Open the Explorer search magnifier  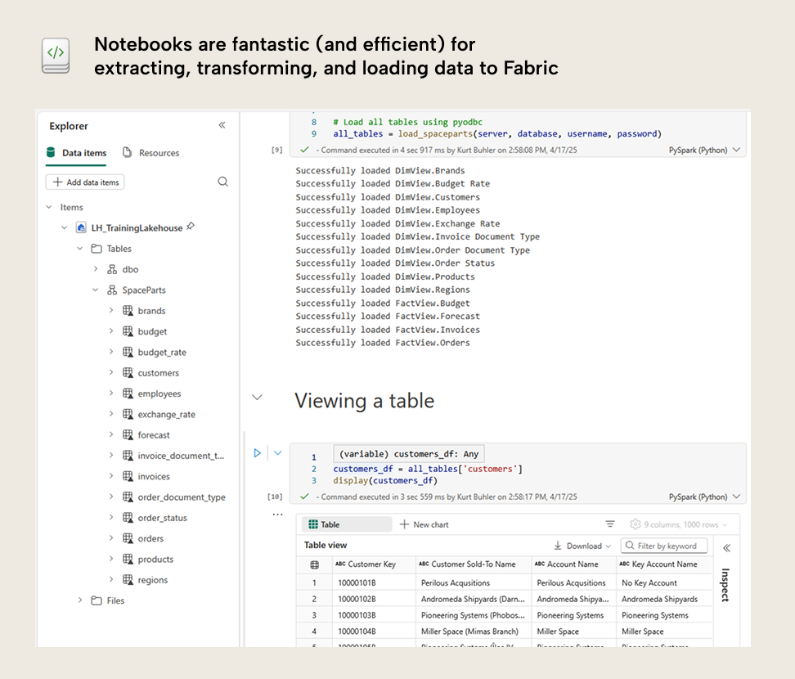(223, 182)
